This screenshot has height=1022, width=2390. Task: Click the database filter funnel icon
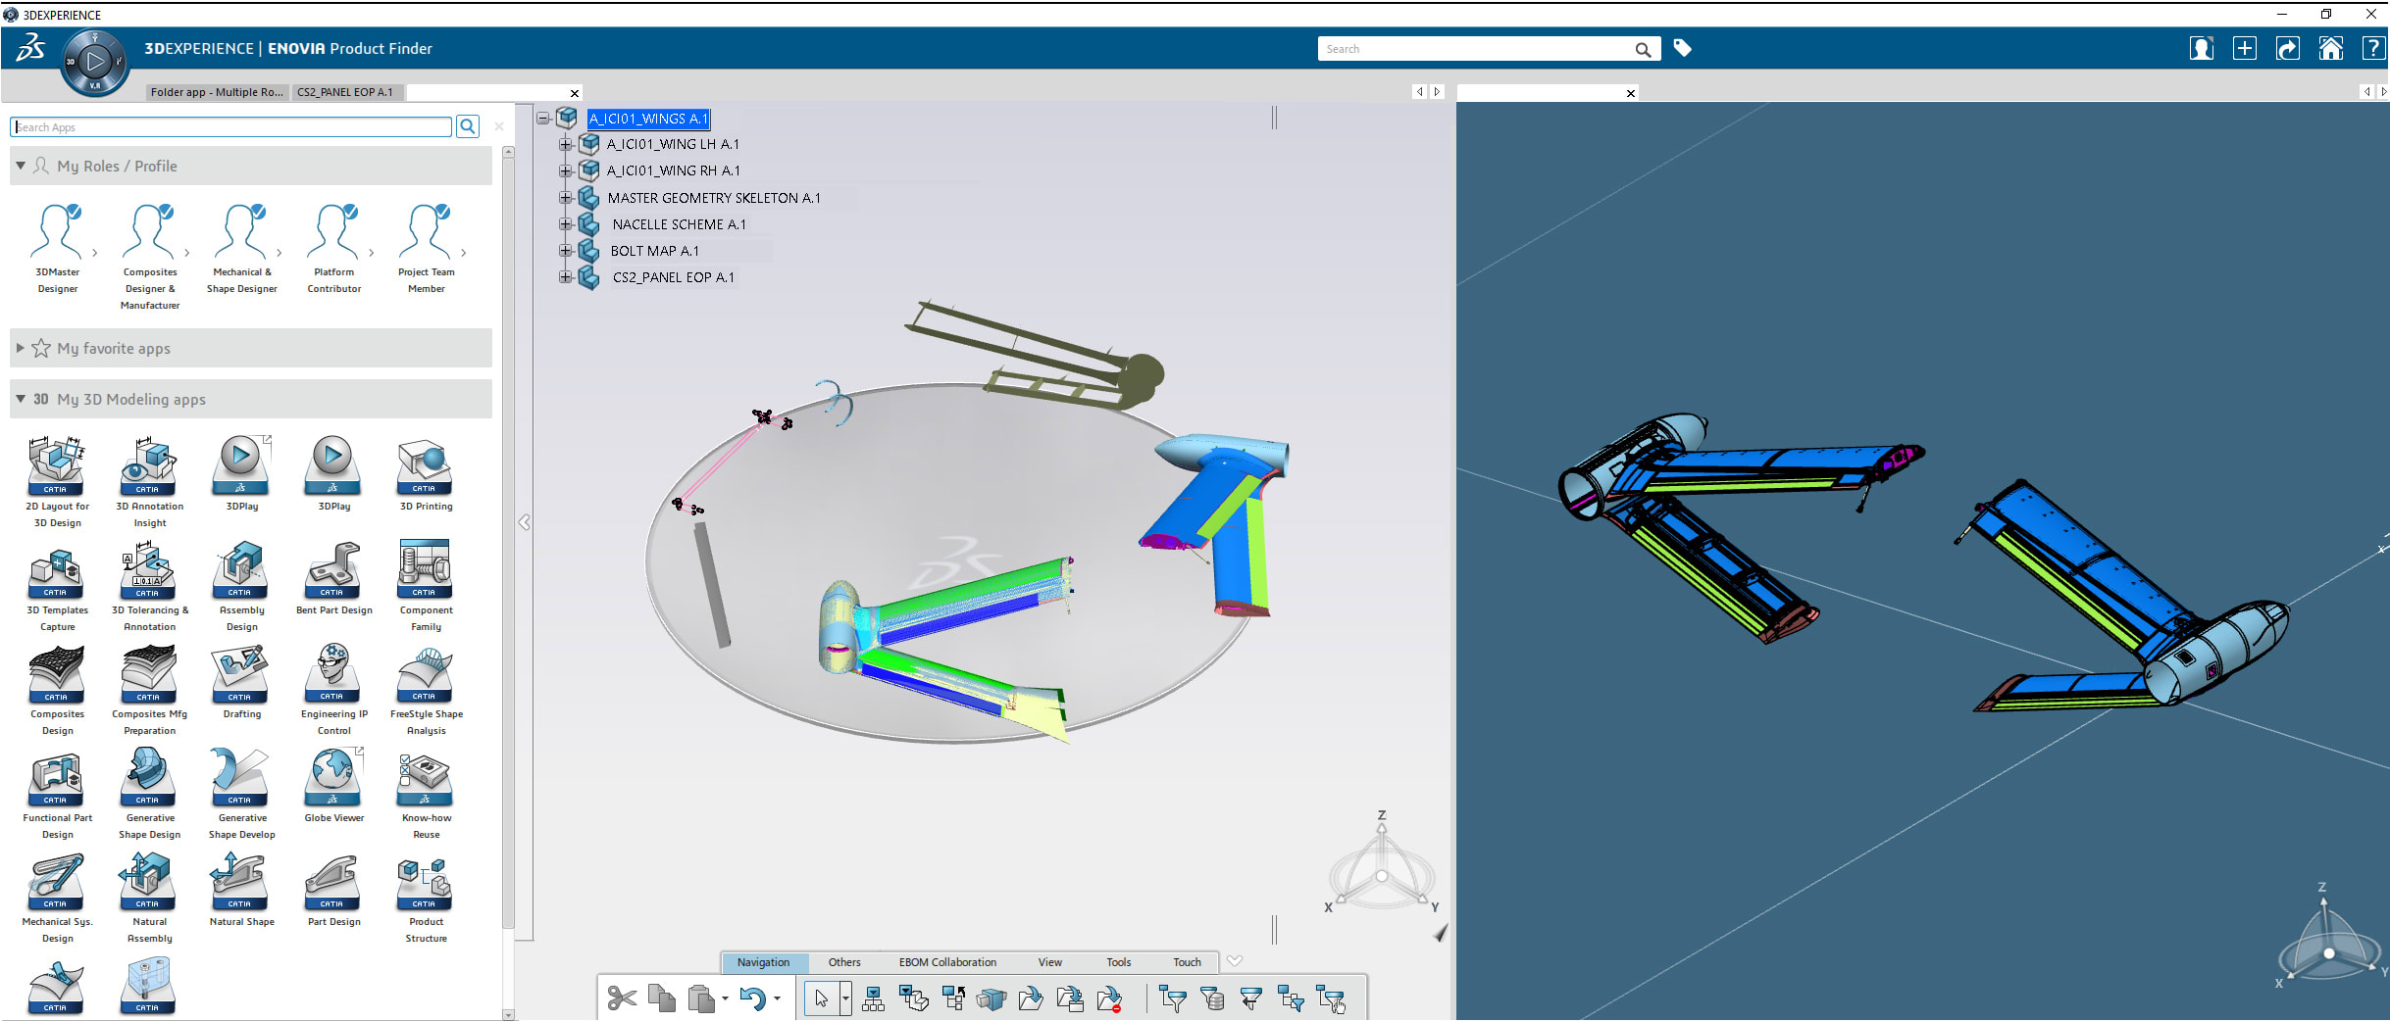pyautogui.click(x=1212, y=998)
